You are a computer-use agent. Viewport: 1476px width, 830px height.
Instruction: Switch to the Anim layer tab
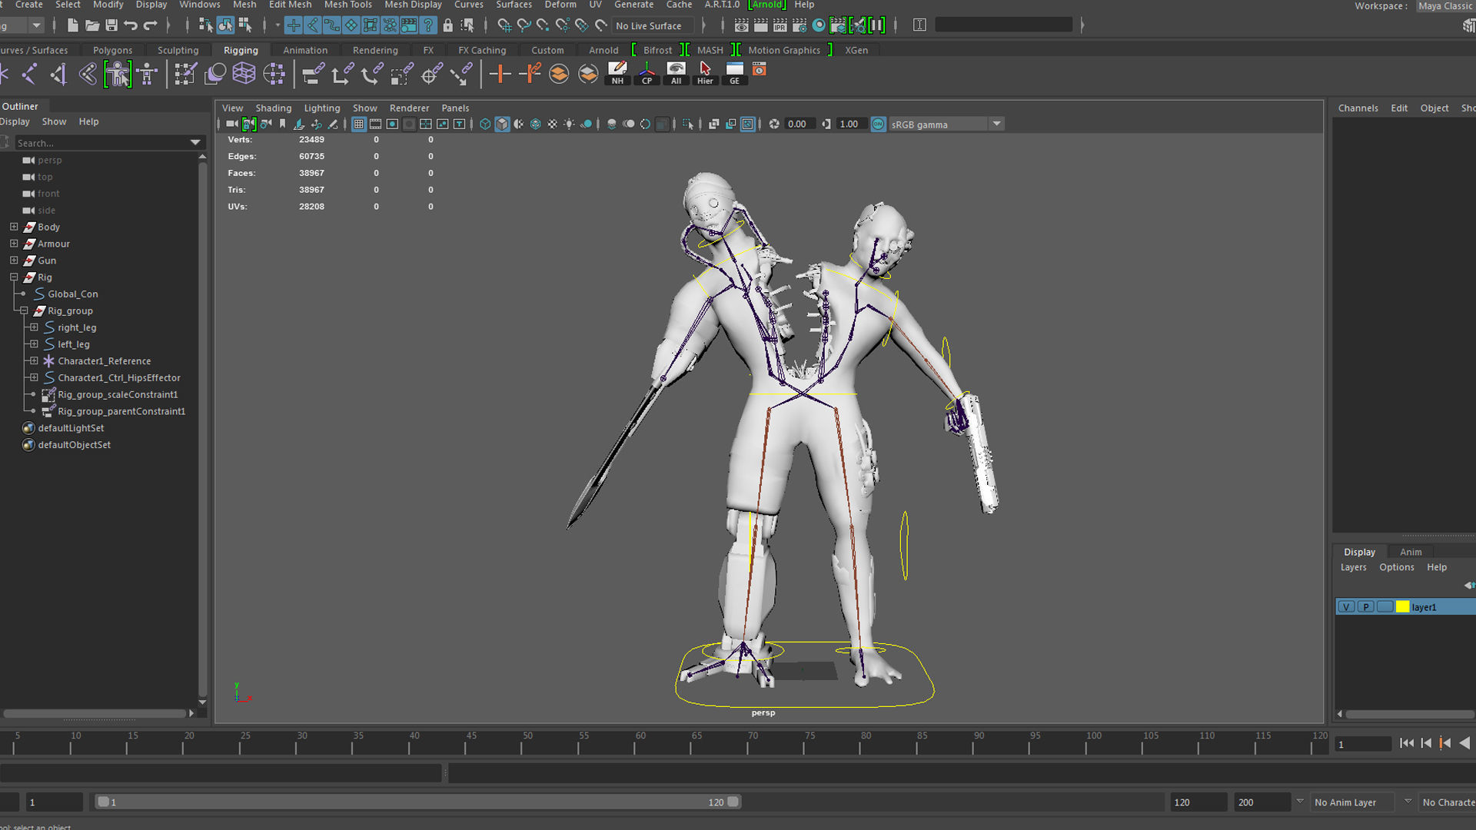pyautogui.click(x=1411, y=552)
